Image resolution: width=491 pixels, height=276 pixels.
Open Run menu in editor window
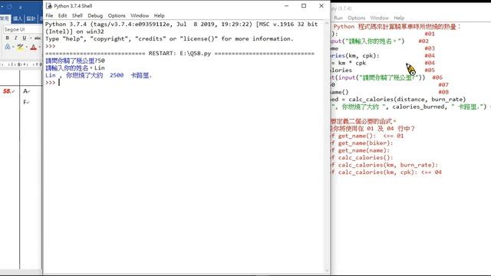click(338, 18)
